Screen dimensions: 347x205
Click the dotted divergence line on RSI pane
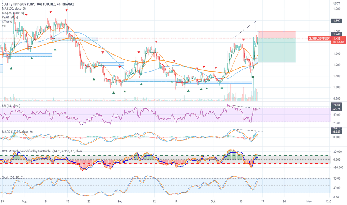tap(248, 107)
